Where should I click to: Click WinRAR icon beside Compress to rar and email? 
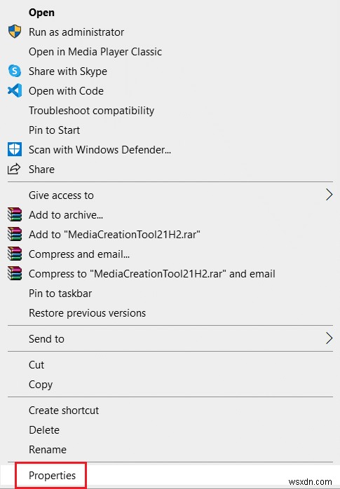(15, 273)
